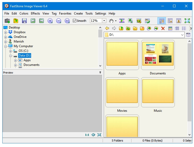Select the Data (D:) tree item
The height and width of the screenshot is (147, 194).
pyautogui.click(x=24, y=55)
